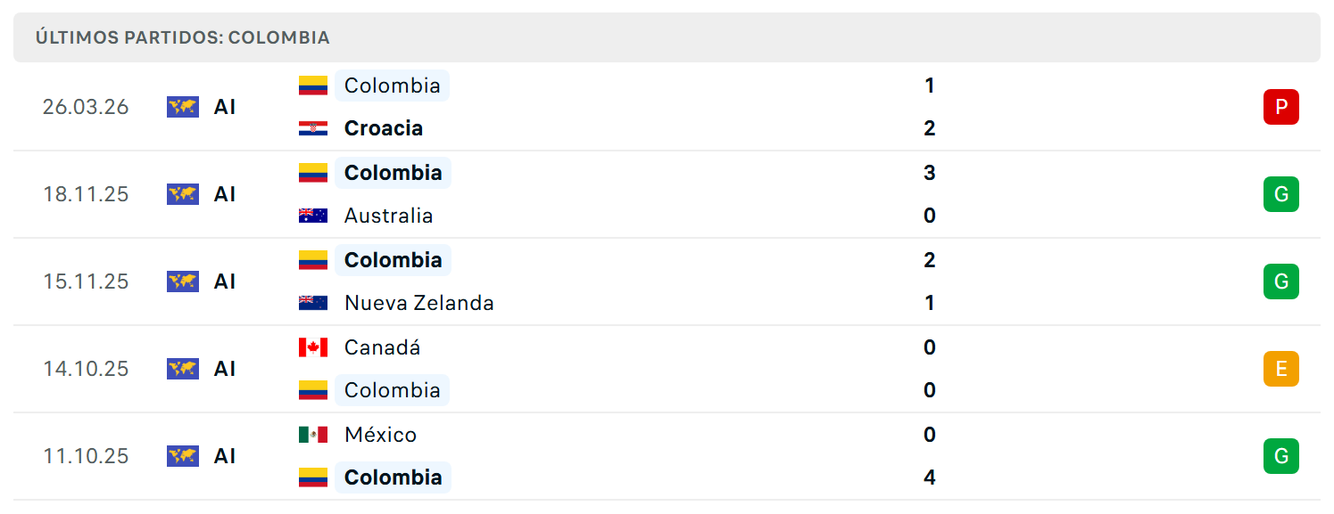Open the Croacia team link

tap(384, 128)
